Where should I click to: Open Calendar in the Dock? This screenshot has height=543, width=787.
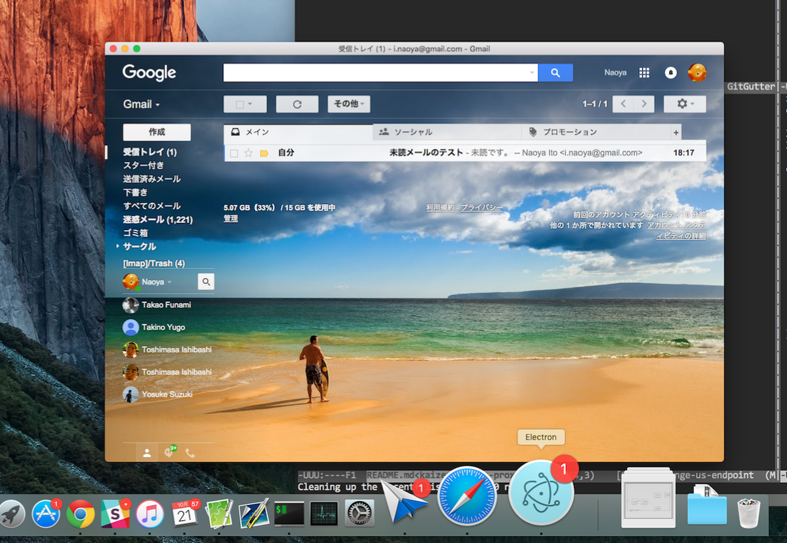coord(184,514)
